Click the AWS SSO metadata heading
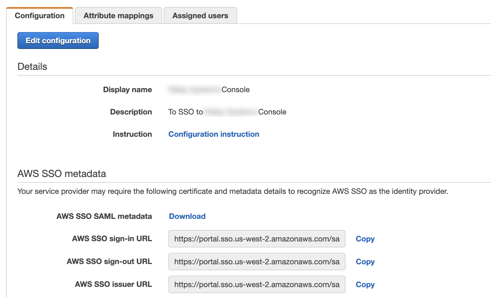This screenshot has width=491, height=298. (62, 173)
